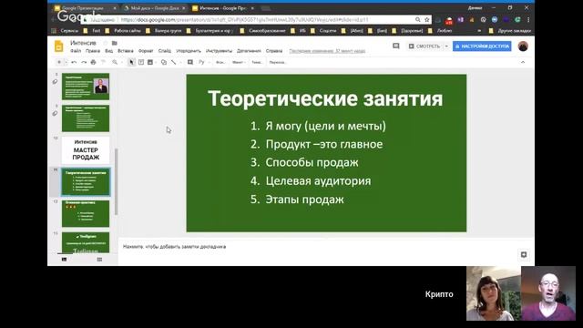Viewport: 583px width, 328px height.
Task: Open the comments history icon
Action: (396, 46)
